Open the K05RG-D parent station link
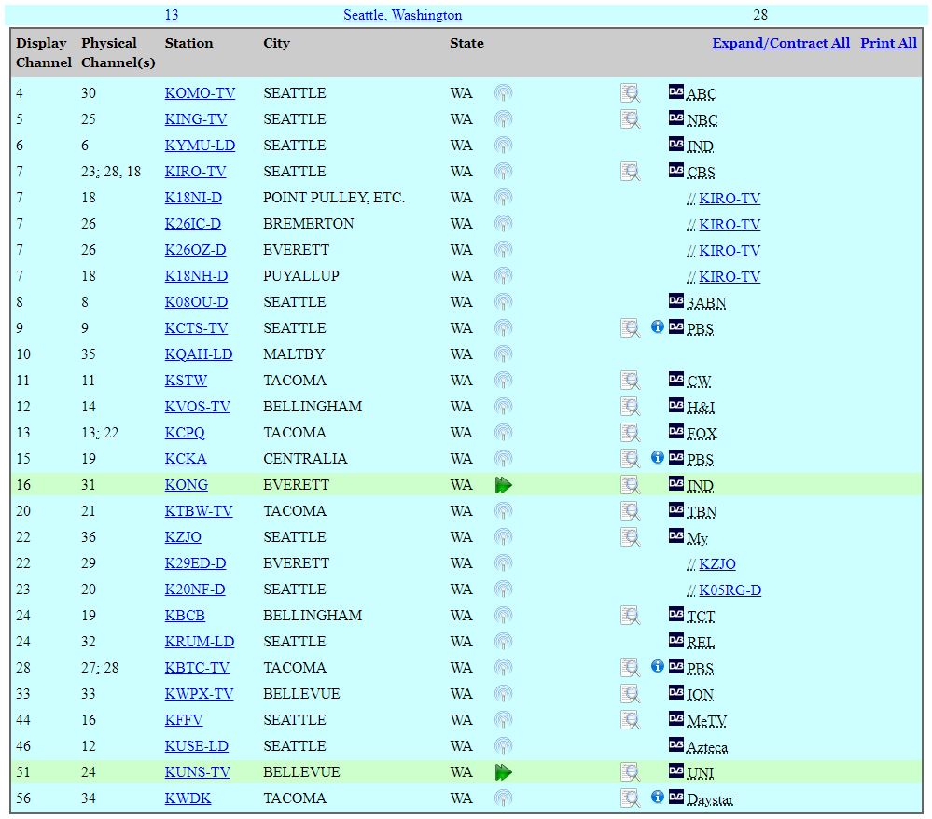Viewport: 932px width, 819px height. point(730,590)
